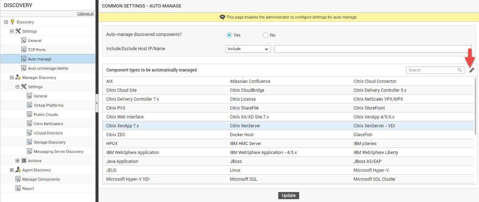Select No for auto-manage discovered components

point(266,35)
